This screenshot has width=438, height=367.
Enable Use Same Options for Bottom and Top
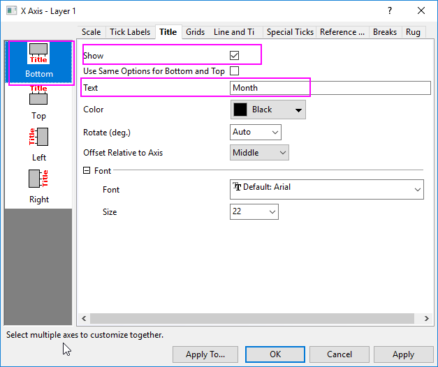[235, 70]
